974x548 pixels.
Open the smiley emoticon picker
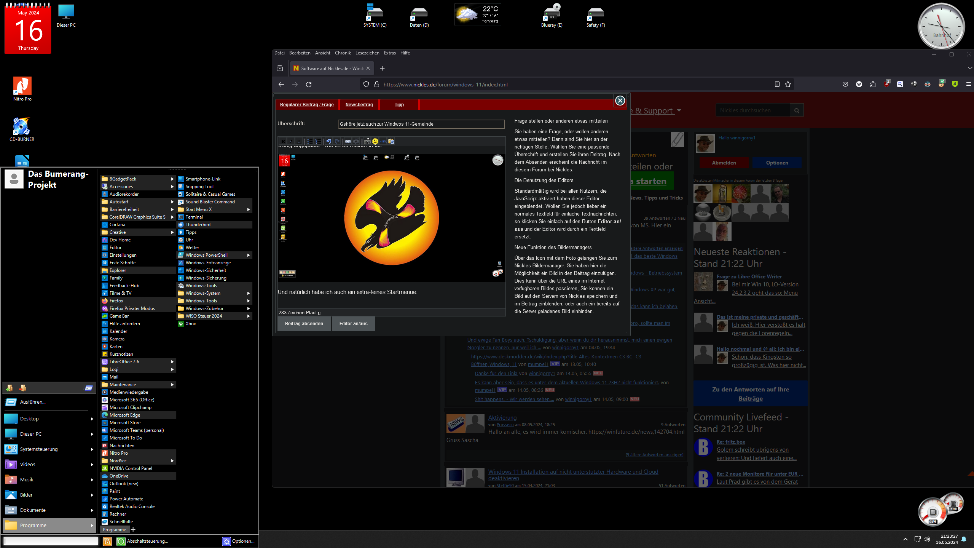pyautogui.click(x=375, y=141)
